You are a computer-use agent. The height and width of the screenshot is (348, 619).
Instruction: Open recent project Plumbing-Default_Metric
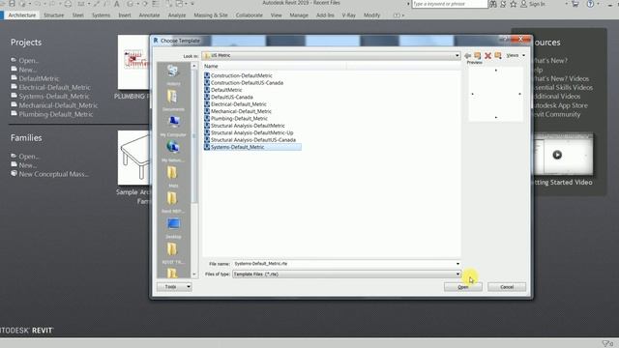[56, 114]
